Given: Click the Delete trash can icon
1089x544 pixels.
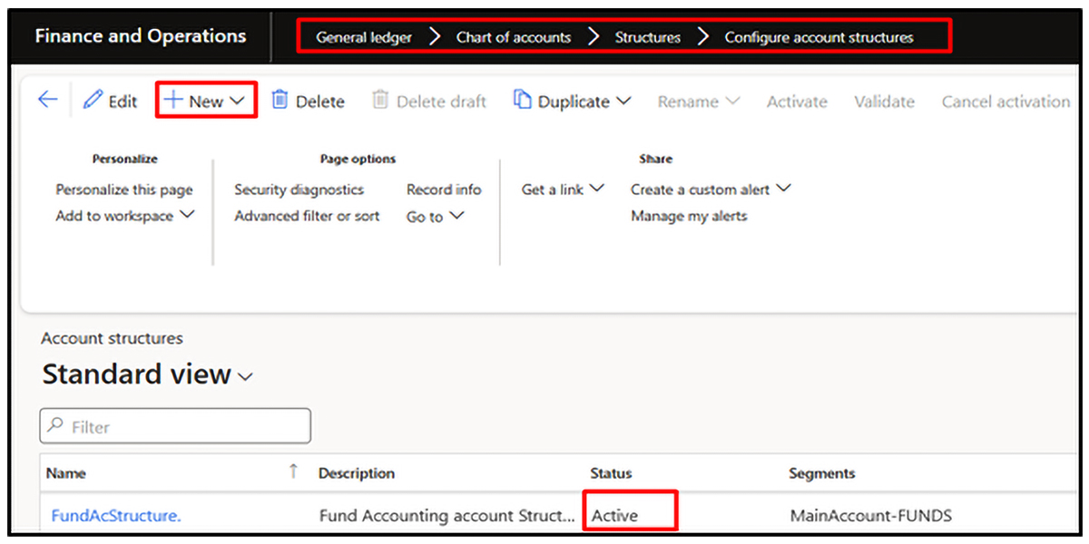Looking at the screenshot, I should pos(280,101).
